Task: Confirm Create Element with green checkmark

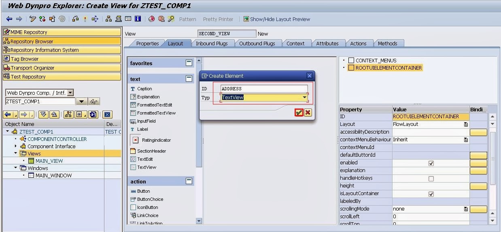Action: point(299,113)
